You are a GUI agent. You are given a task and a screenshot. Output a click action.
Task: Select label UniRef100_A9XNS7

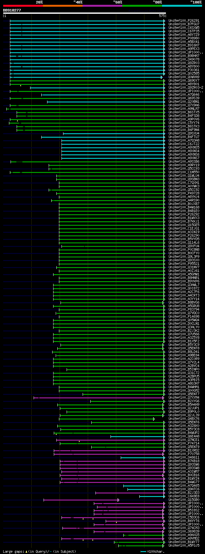184,158
